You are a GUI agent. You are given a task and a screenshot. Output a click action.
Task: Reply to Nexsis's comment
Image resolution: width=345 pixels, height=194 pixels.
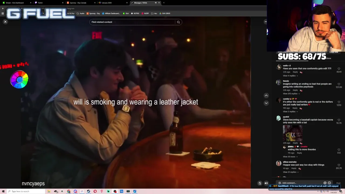(295, 90)
